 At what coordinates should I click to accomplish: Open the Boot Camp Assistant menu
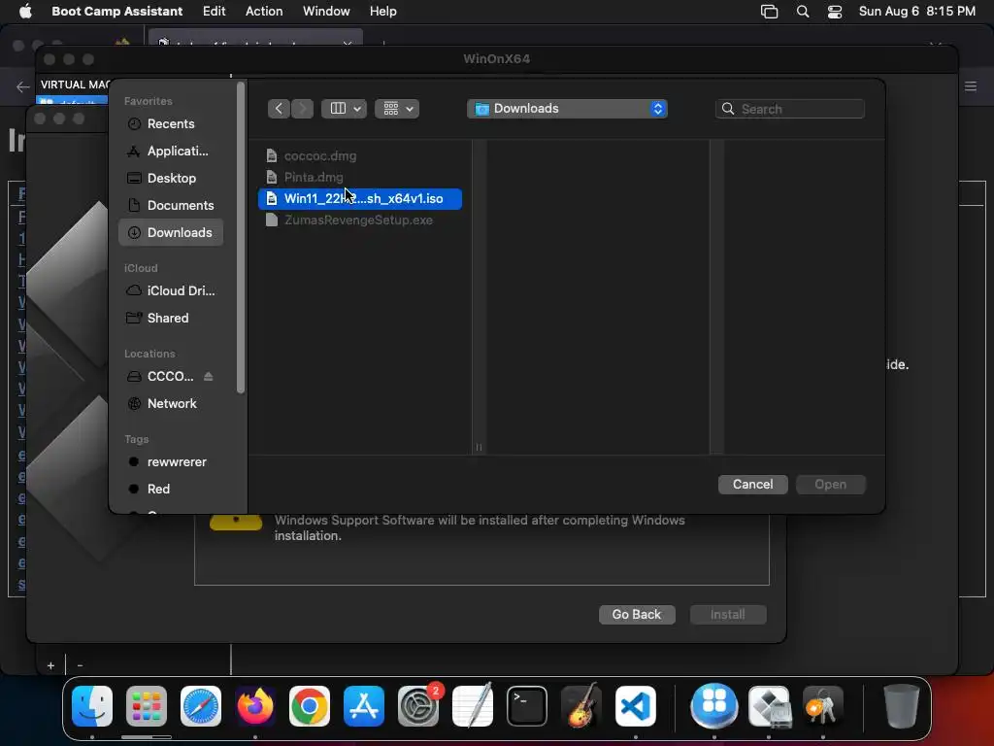[116, 11]
